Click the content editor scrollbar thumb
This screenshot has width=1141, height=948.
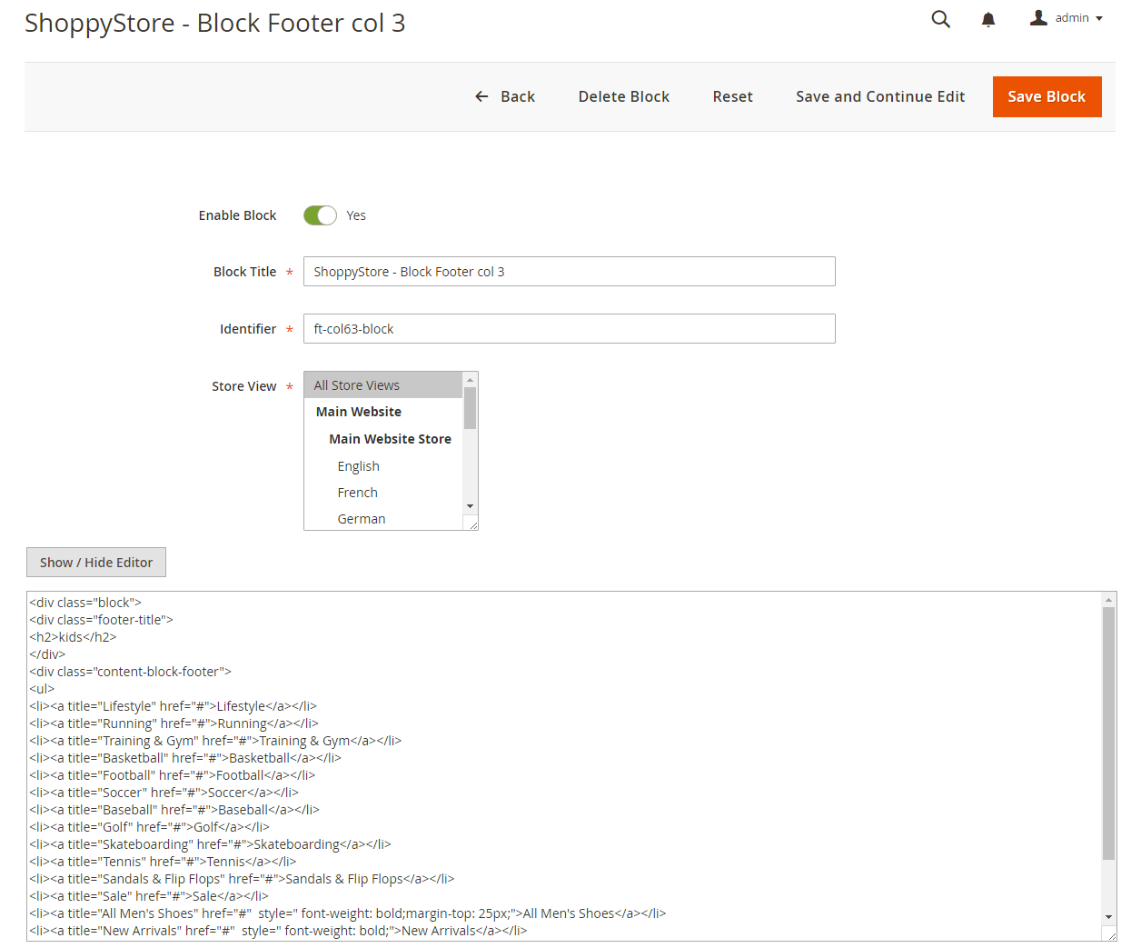coord(1108,733)
